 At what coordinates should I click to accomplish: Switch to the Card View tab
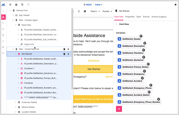[119, 17]
